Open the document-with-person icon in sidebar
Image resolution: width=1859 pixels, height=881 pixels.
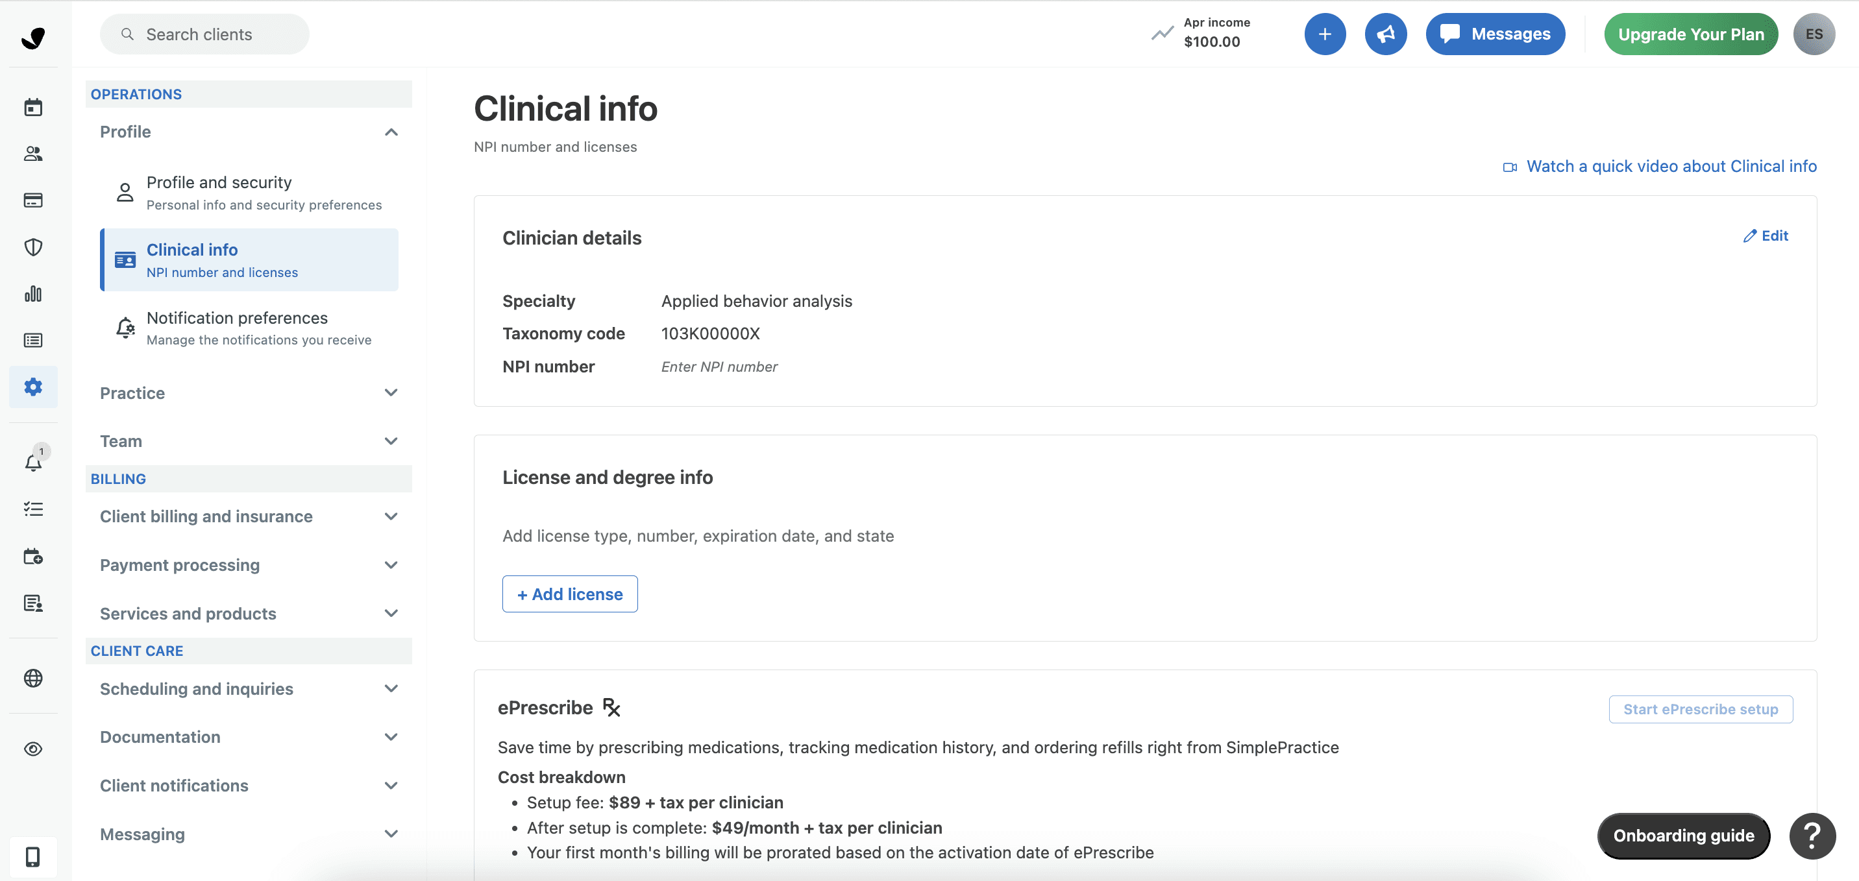[x=33, y=603]
